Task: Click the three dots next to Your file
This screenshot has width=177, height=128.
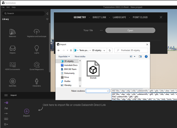Action: (101, 30)
